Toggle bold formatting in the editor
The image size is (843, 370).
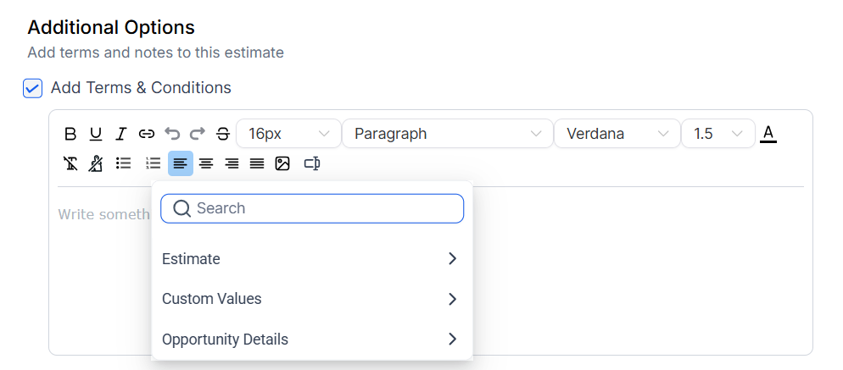[70, 134]
